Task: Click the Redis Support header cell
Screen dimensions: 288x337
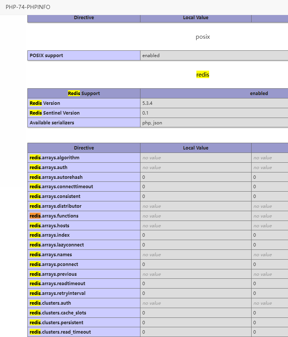Action: click(84, 93)
